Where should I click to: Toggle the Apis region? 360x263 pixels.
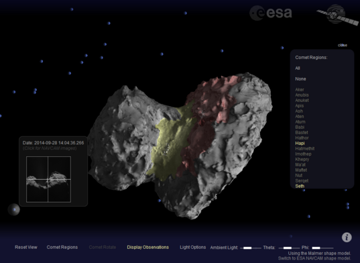[x=300, y=105]
